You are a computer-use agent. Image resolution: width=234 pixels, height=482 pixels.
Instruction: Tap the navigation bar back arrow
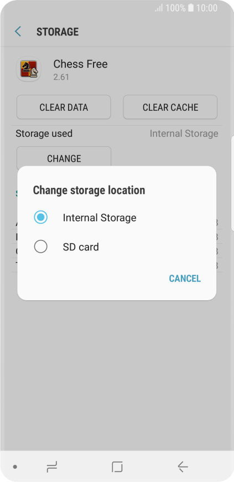[x=183, y=467]
